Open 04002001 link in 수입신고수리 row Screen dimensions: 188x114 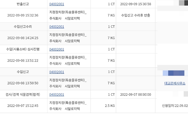click(x=57, y=27)
